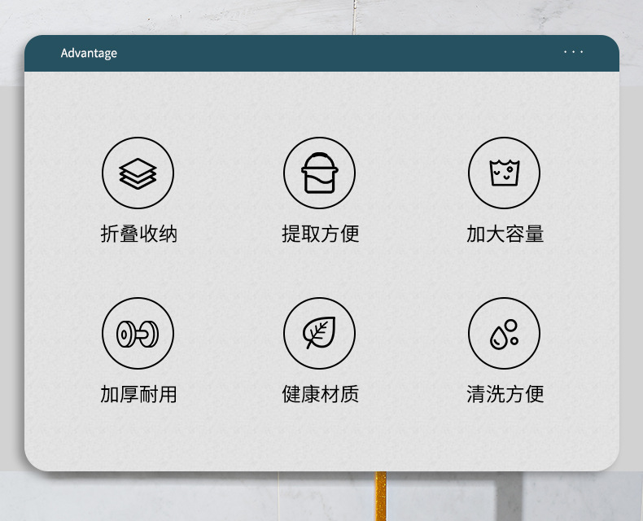The width and height of the screenshot is (643, 521).
Task: Click the leaf healthy material icon
Action: [319, 333]
